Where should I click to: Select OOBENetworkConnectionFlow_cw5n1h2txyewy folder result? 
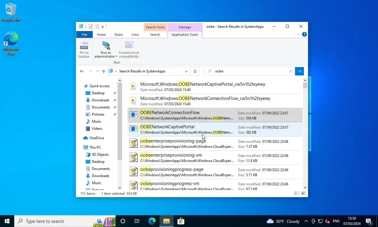click(x=214, y=101)
